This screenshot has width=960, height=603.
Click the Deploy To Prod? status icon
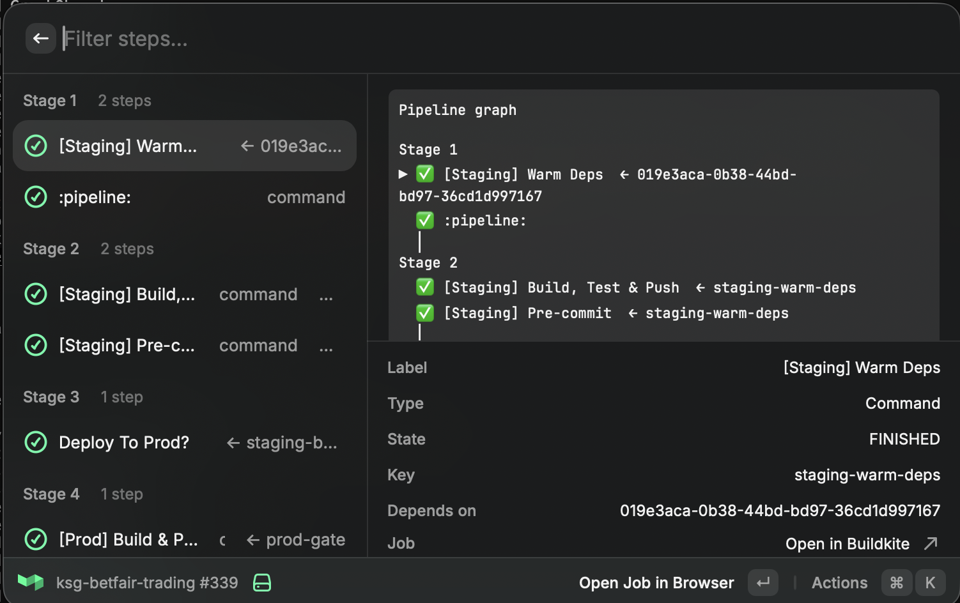[x=36, y=442]
